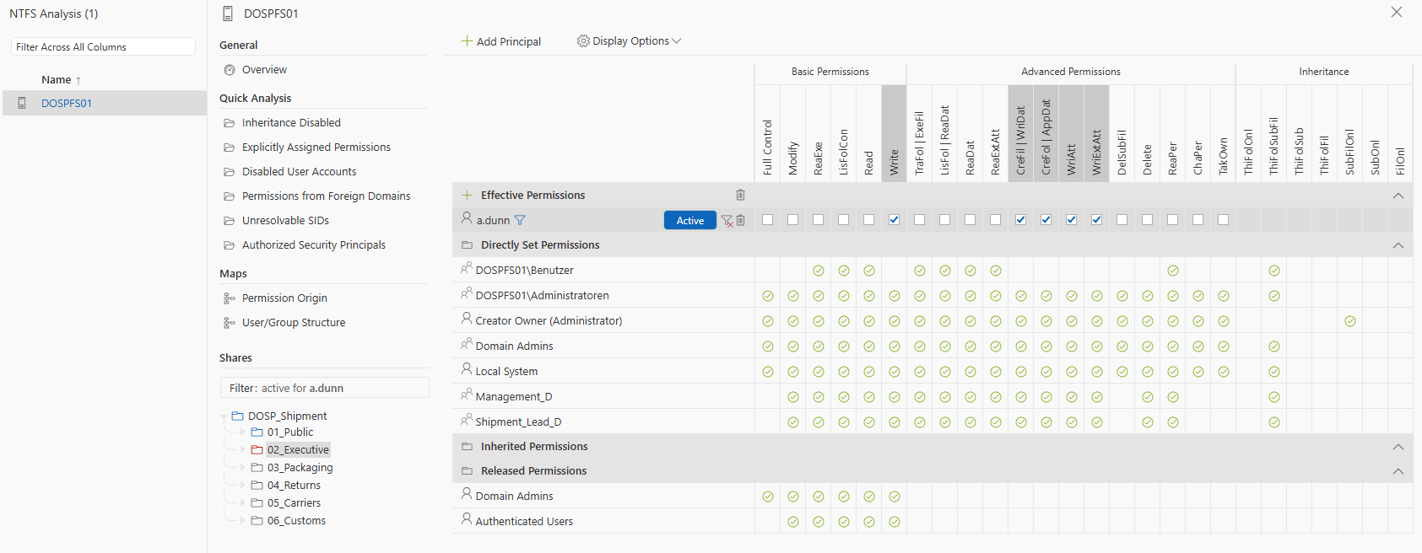The width and height of the screenshot is (1422, 553).
Task: Click the server icon beside DOSPFS01 list entry
Action: [x=22, y=103]
